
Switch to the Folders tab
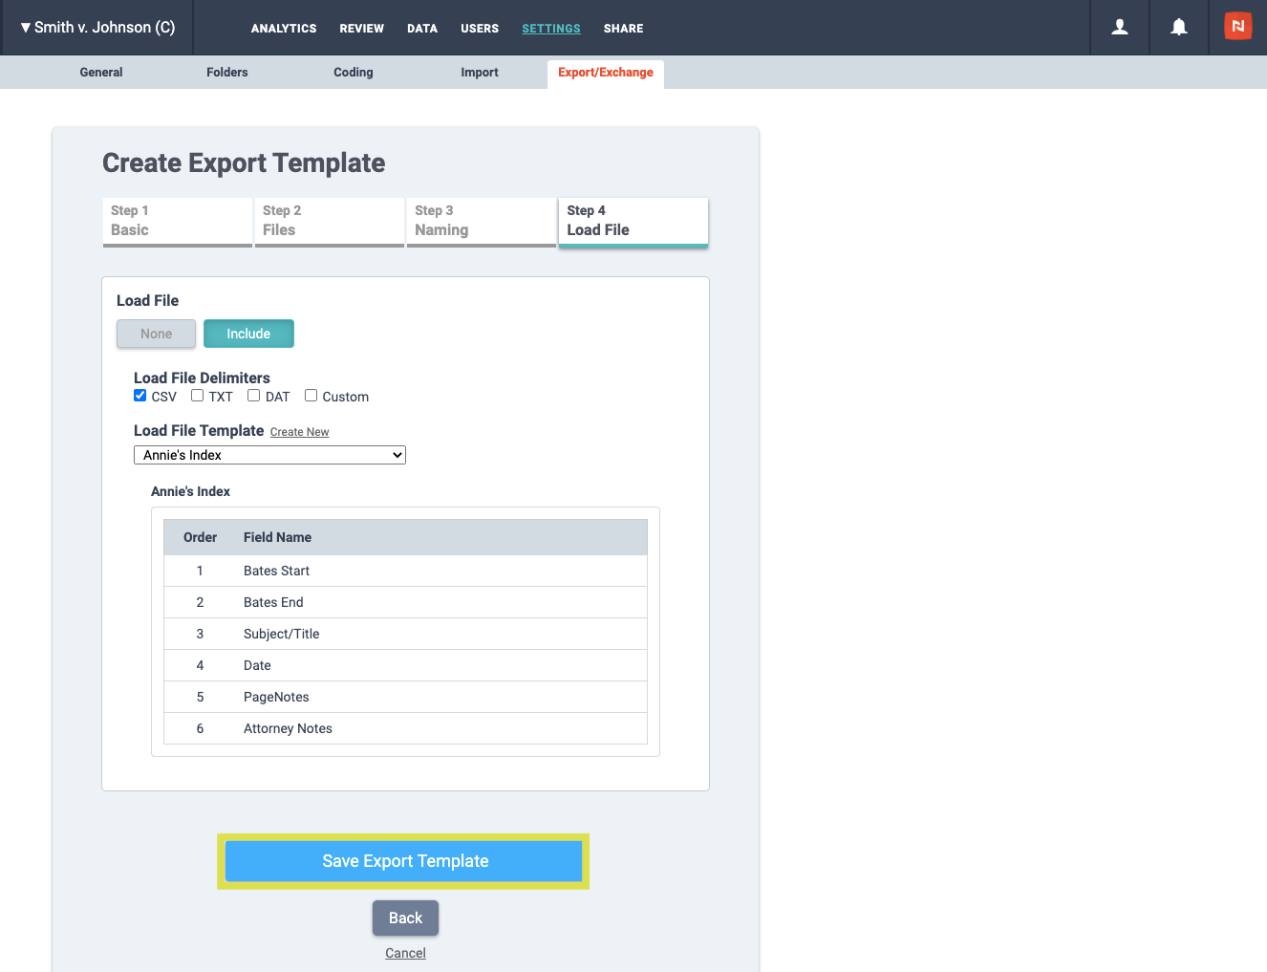[227, 73]
